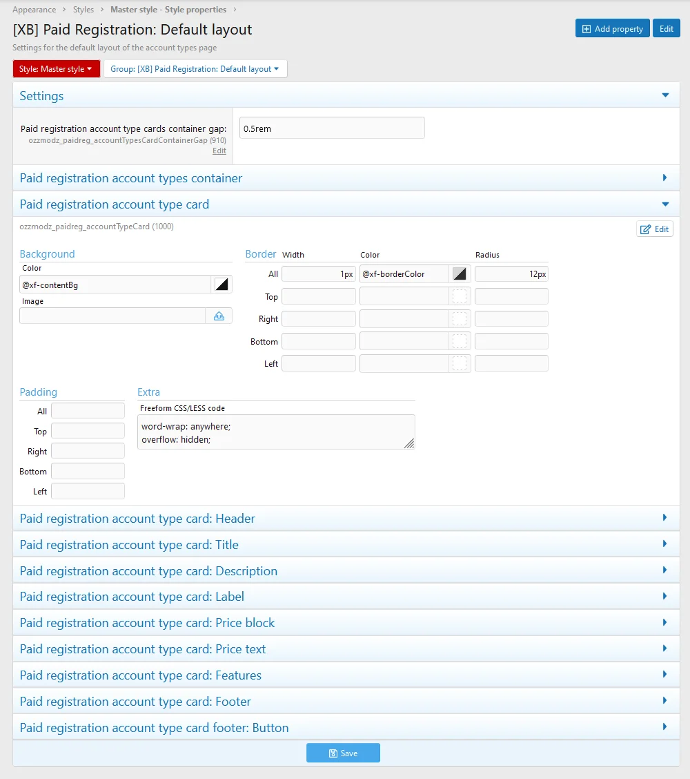This screenshot has width=690, height=779.
Task: Go to Styles in breadcrumb
Action: click(x=83, y=10)
